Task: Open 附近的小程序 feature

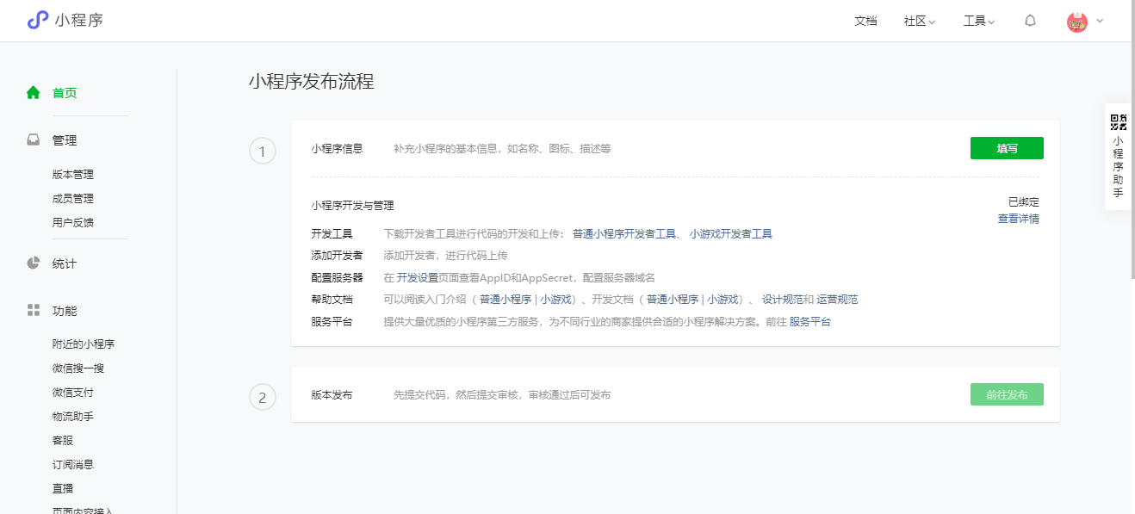Action: (84, 344)
